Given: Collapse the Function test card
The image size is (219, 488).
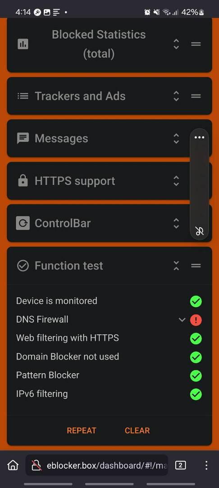Looking at the screenshot, I should point(176,266).
